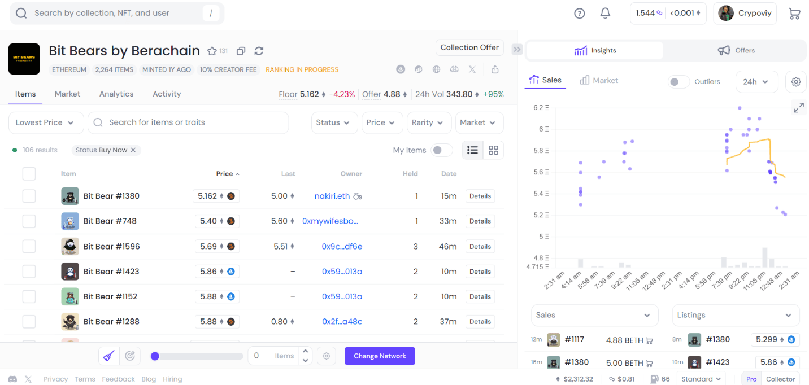Click the notification bell icon
Viewport: 809px width, 385px height.
click(x=604, y=12)
